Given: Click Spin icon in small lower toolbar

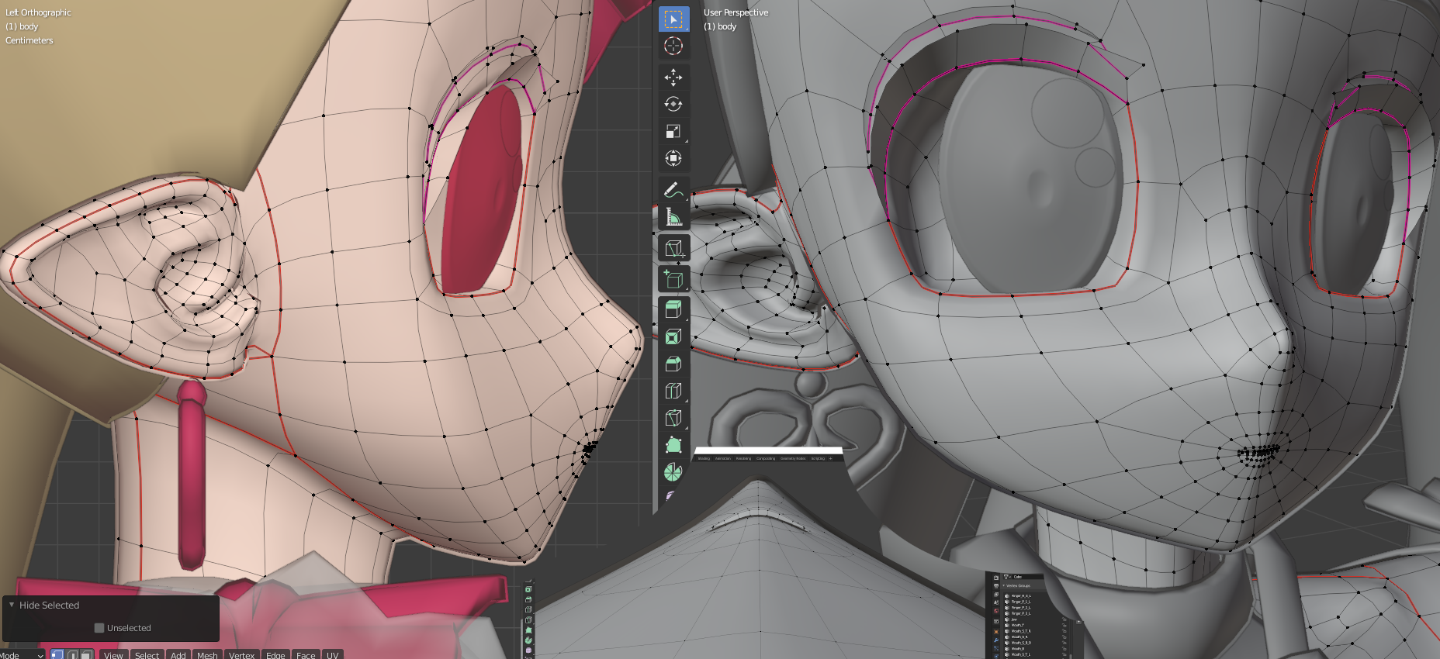Looking at the screenshot, I should (528, 640).
